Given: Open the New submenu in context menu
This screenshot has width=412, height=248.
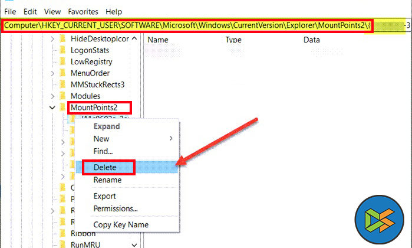Looking at the screenshot, I should tap(127, 139).
